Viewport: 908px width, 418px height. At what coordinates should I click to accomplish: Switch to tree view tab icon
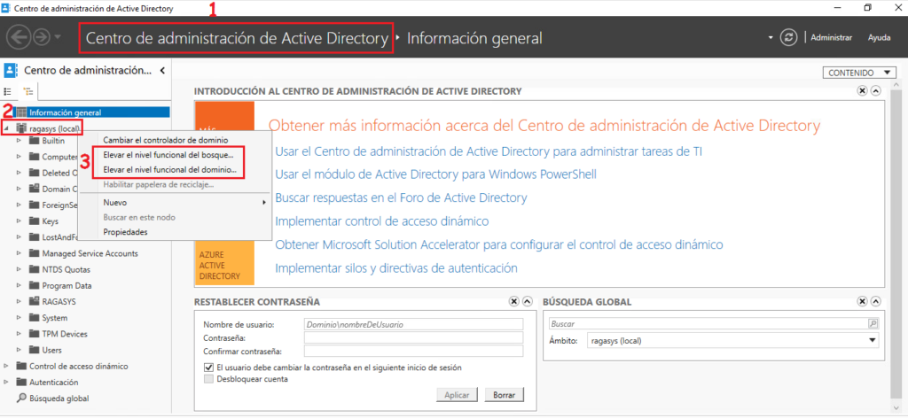pos(27,91)
